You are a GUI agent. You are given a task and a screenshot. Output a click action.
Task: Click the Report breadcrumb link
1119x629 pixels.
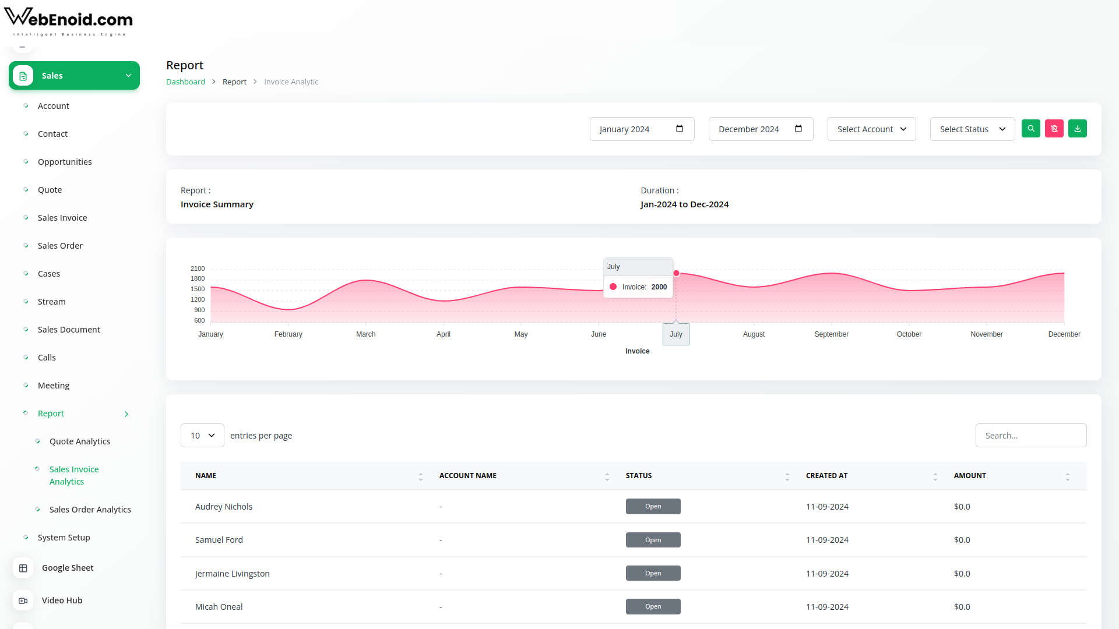234,82
